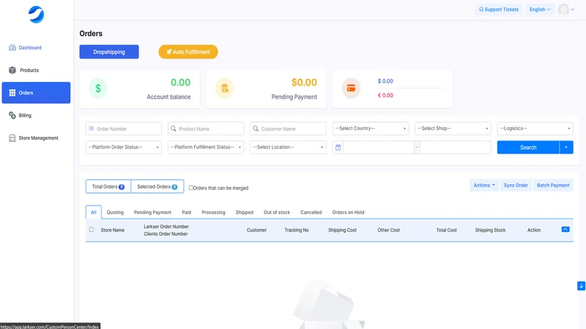The image size is (586, 329).
Task: Select the Selected Orders toggle
Action: click(x=157, y=186)
